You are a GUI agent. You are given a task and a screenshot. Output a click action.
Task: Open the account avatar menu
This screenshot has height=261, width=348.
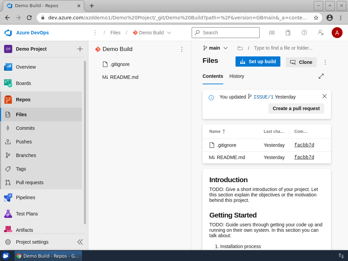(337, 33)
